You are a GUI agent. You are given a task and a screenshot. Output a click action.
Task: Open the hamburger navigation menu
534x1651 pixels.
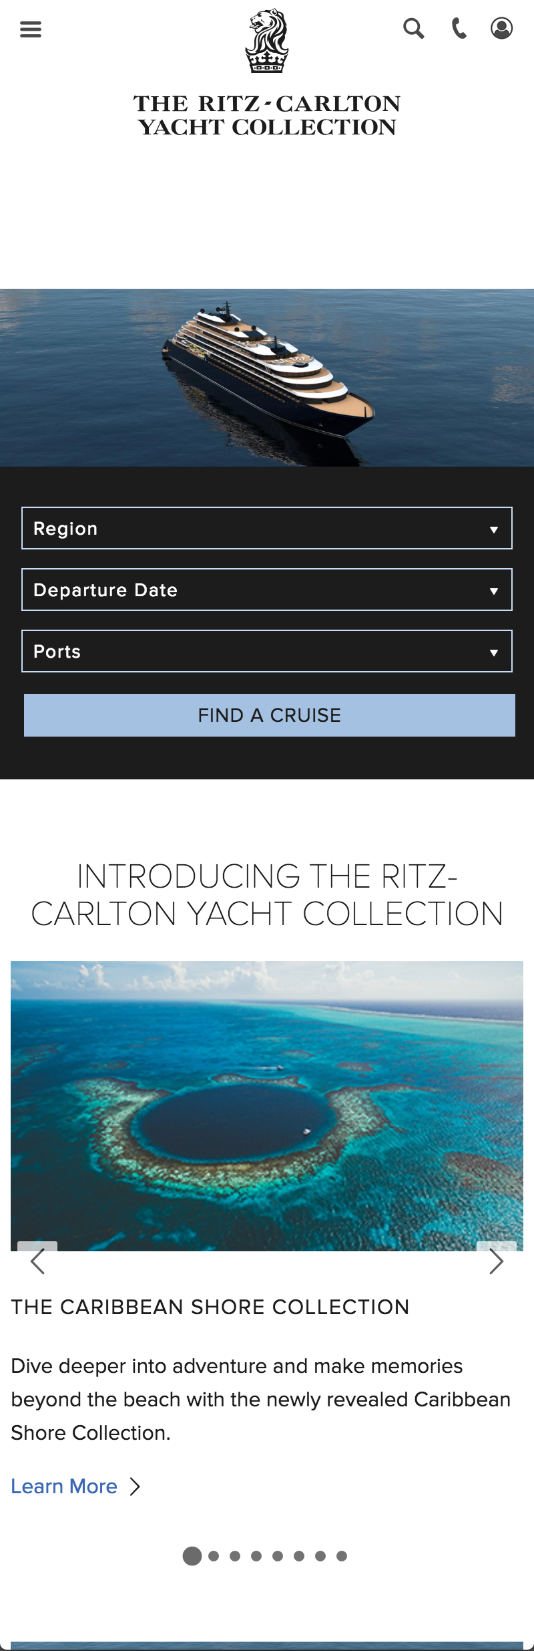(x=31, y=29)
